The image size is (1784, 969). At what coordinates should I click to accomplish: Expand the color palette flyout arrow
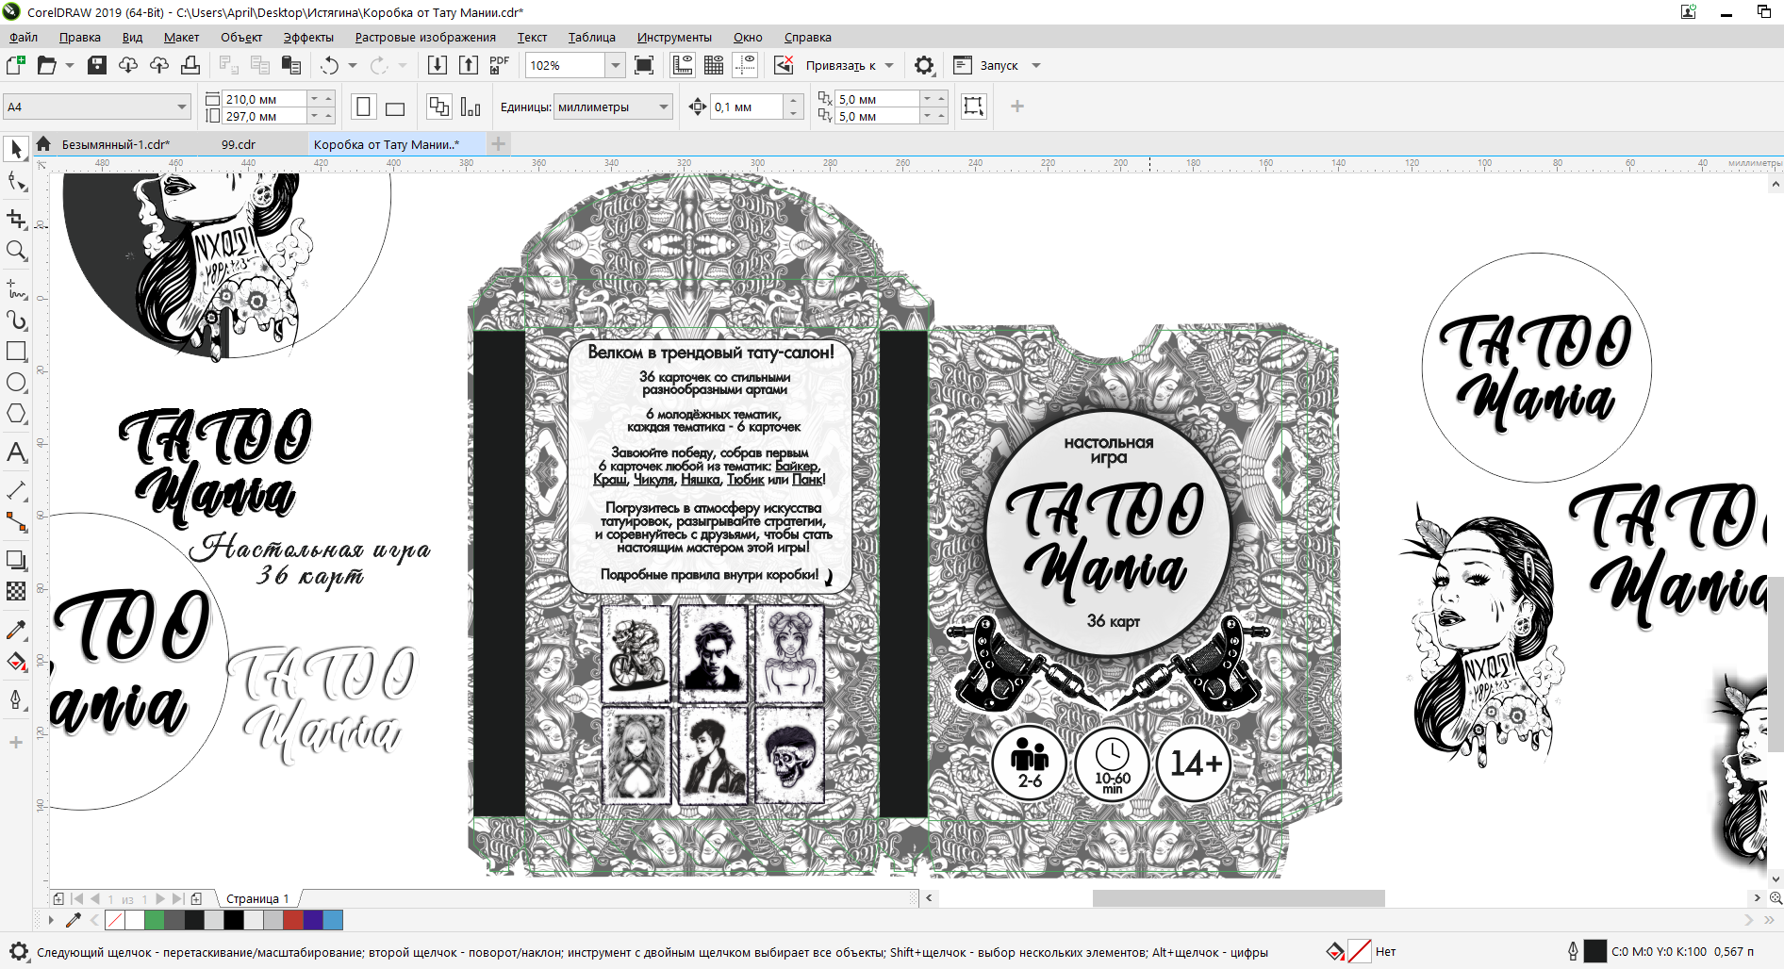[50, 919]
